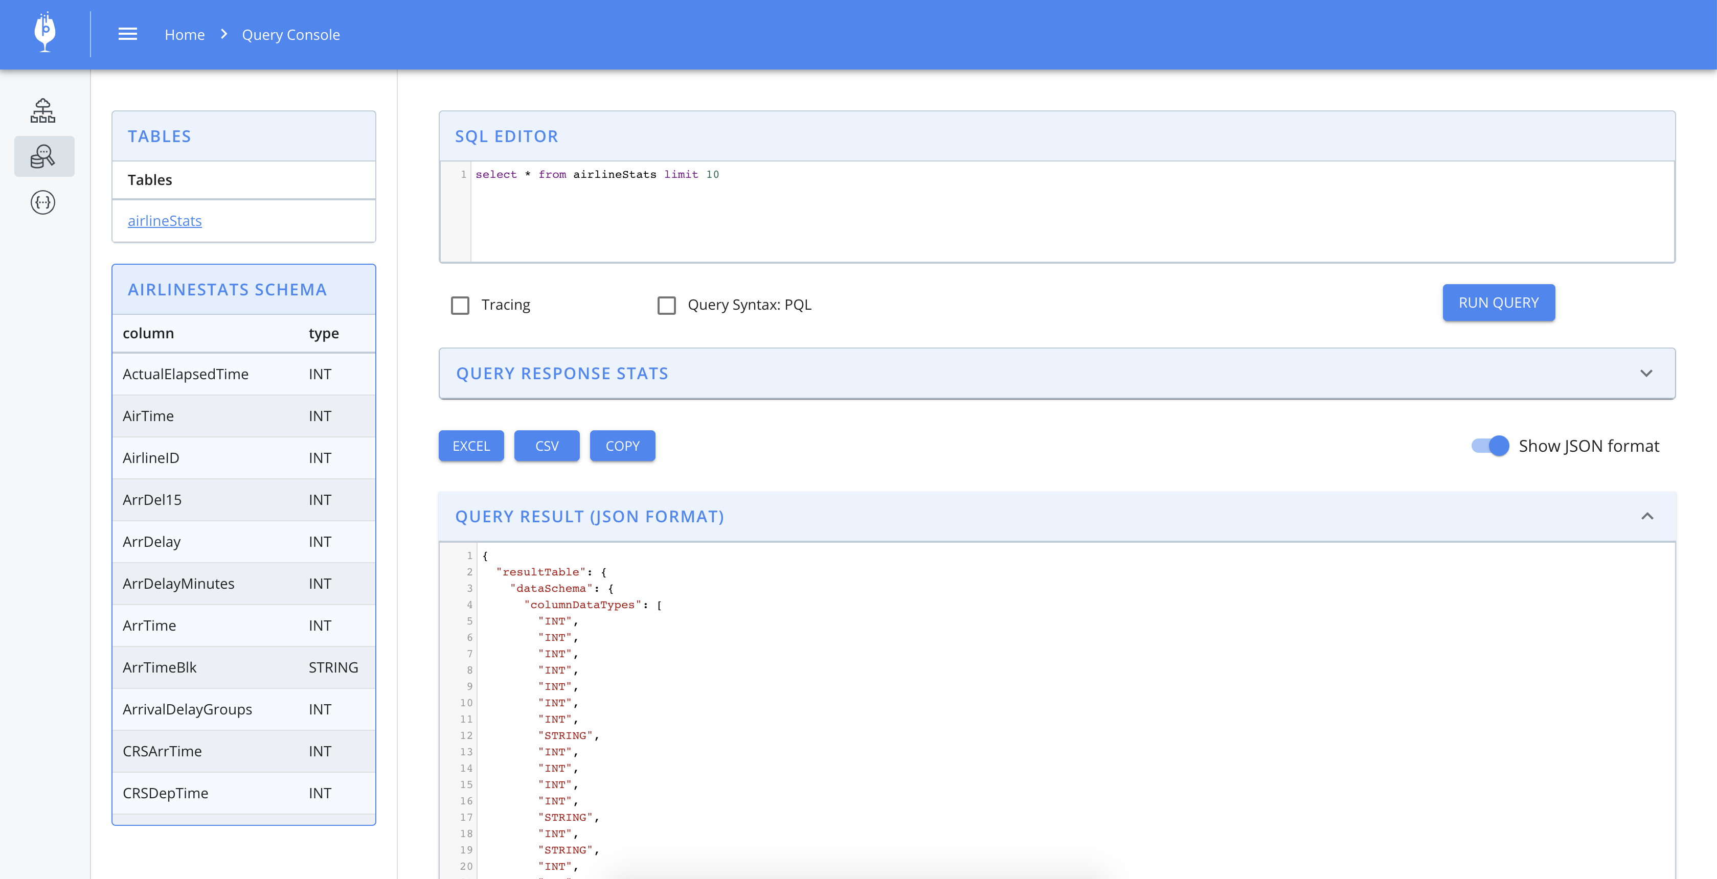Click "dataSchema" key in JSON result
This screenshot has height=879, width=1717.
point(551,588)
